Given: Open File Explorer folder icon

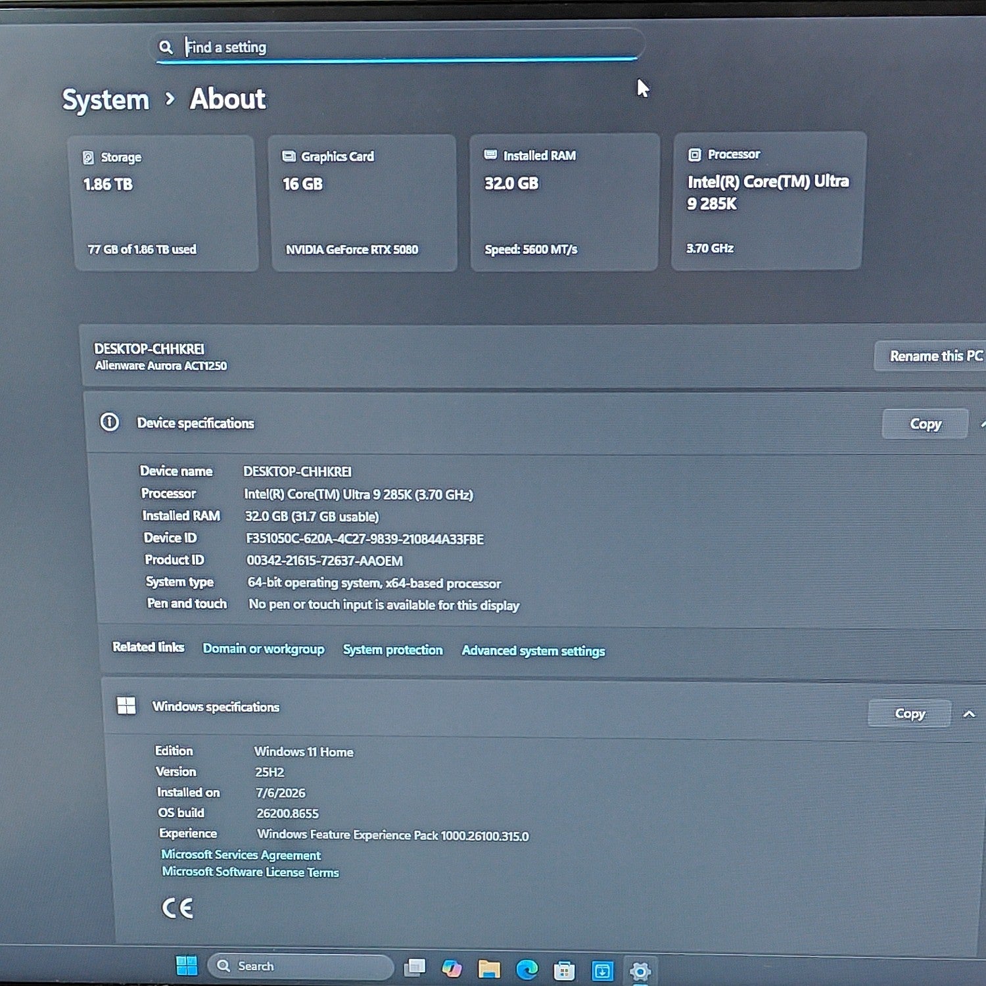Looking at the screenshot, I should 490,969.
